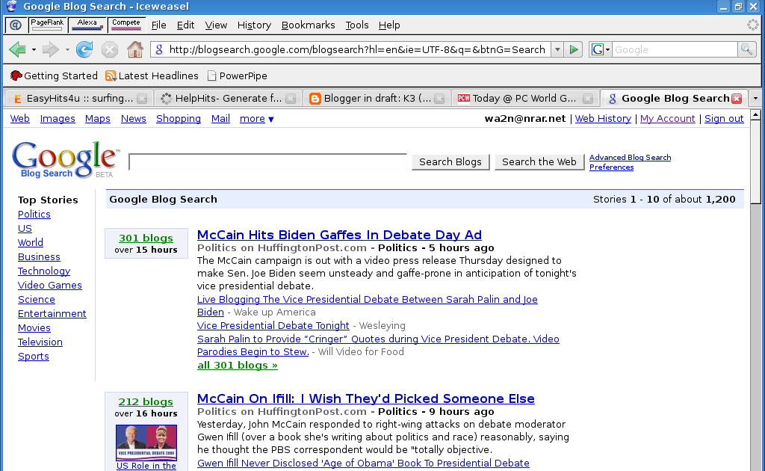Expand the 'more' Google services menu
The height and width of the screenshot is (471, 765).
(256, 119)
